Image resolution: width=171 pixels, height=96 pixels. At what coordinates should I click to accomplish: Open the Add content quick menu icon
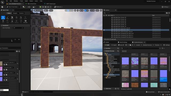point(24,7)
